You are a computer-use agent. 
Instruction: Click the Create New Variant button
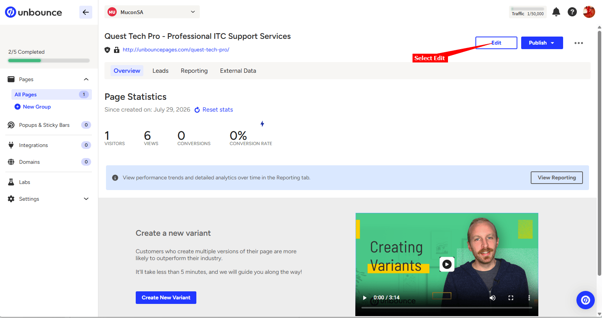pos(166,298)
